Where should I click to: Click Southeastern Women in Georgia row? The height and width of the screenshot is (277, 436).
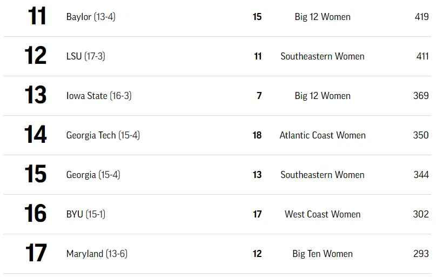tap(322, 175)
